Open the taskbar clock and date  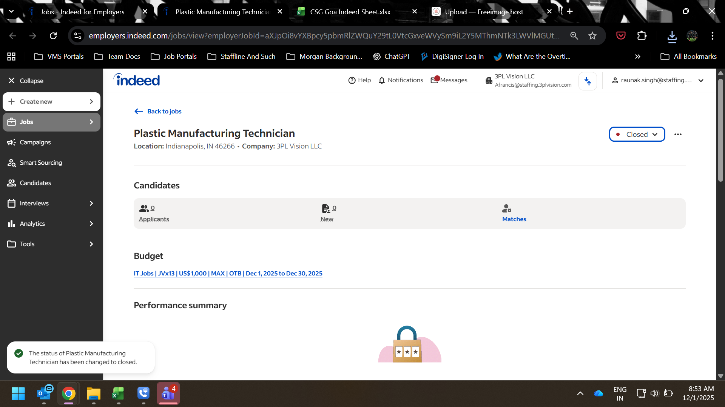(x=698, y=393)
